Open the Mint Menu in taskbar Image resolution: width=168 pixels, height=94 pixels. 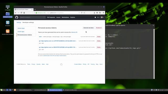tap(3, 90)
